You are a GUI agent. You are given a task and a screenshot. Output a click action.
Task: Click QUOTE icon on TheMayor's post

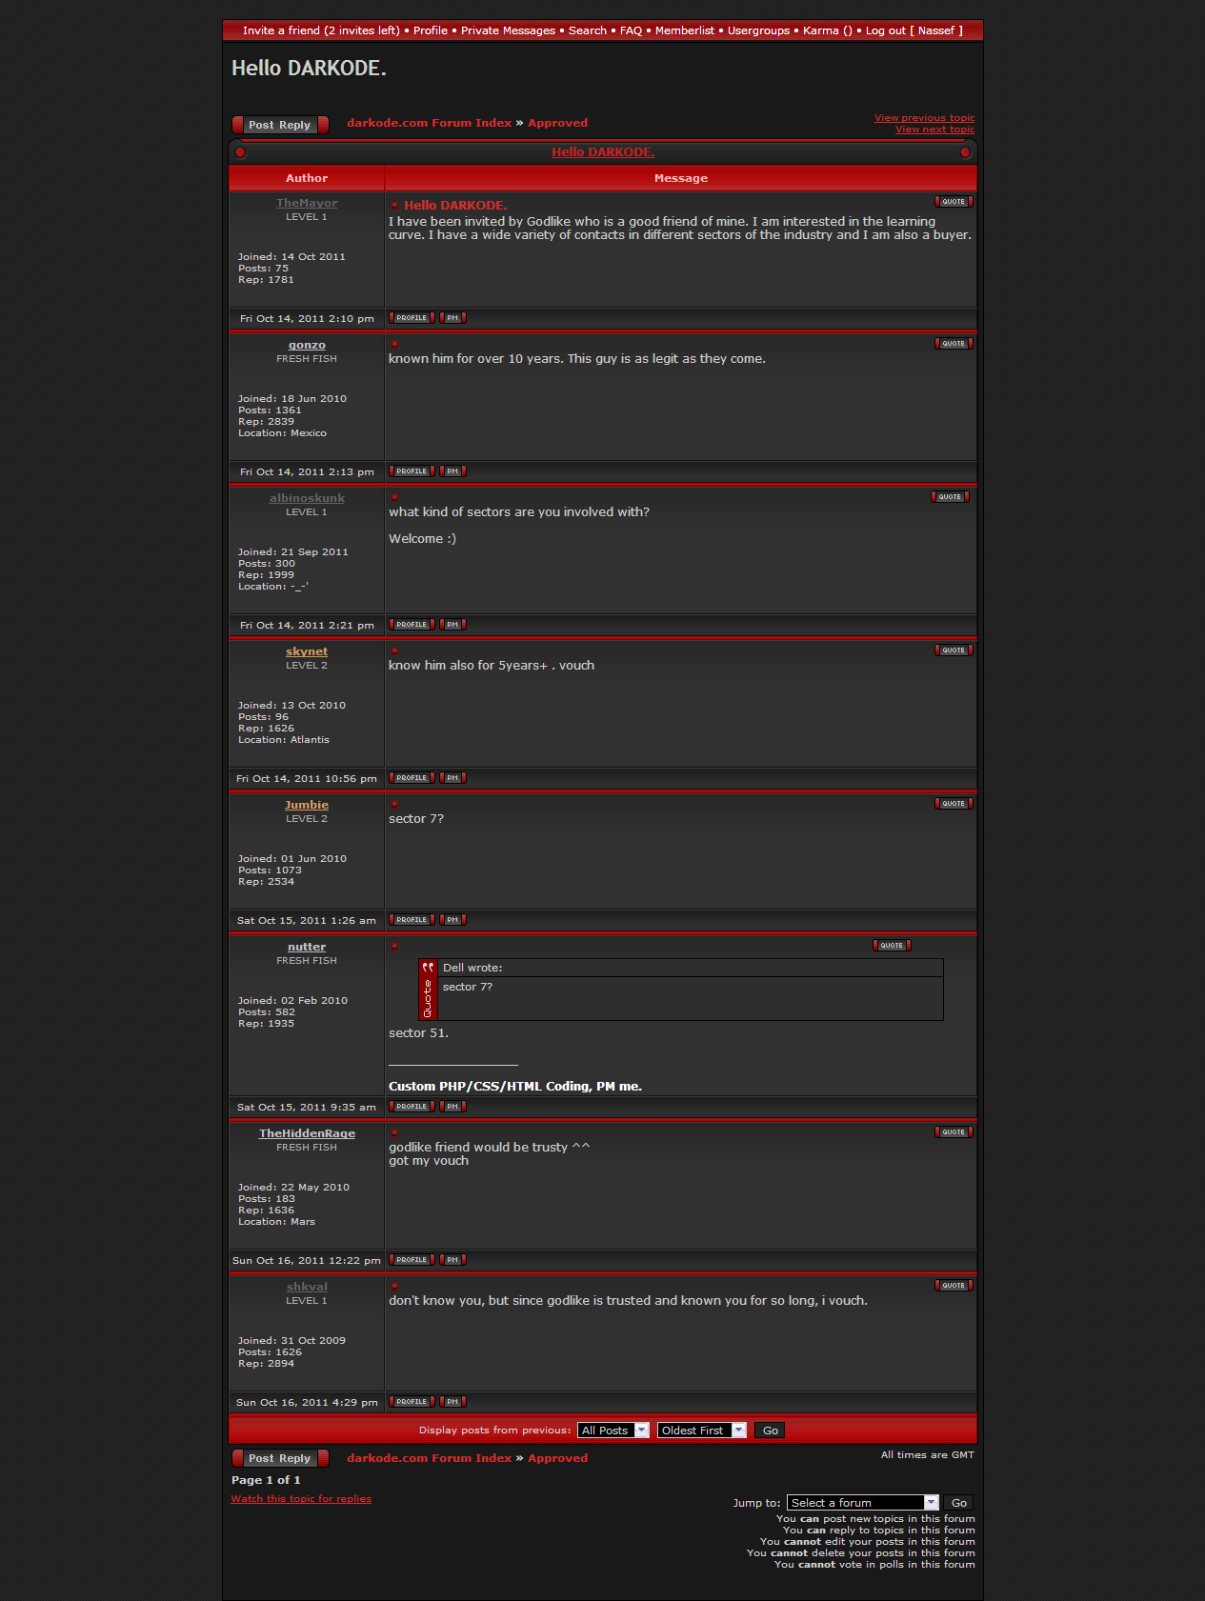click(954, 202)
